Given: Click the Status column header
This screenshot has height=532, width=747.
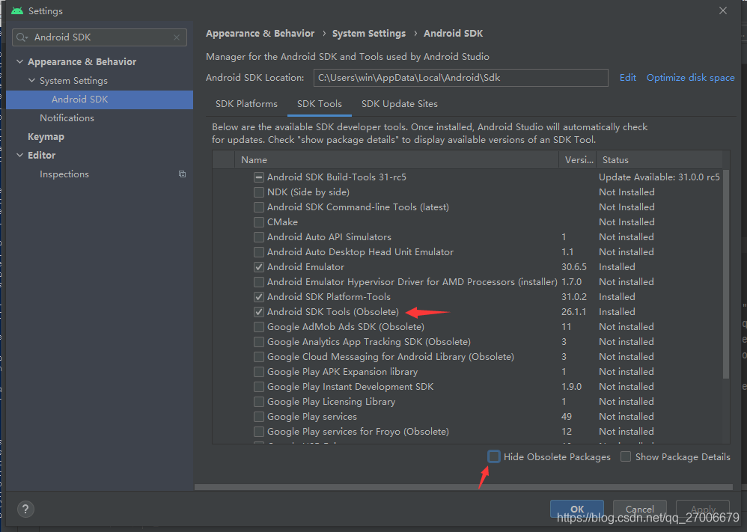Looking at the screenshot, I should [x=659, y=160].
